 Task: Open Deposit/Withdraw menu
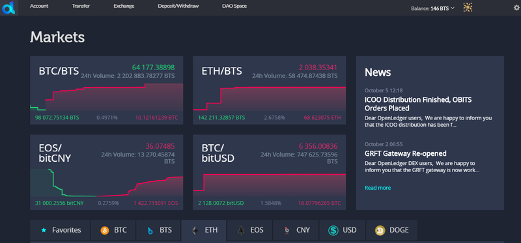[x=178, y=6]
